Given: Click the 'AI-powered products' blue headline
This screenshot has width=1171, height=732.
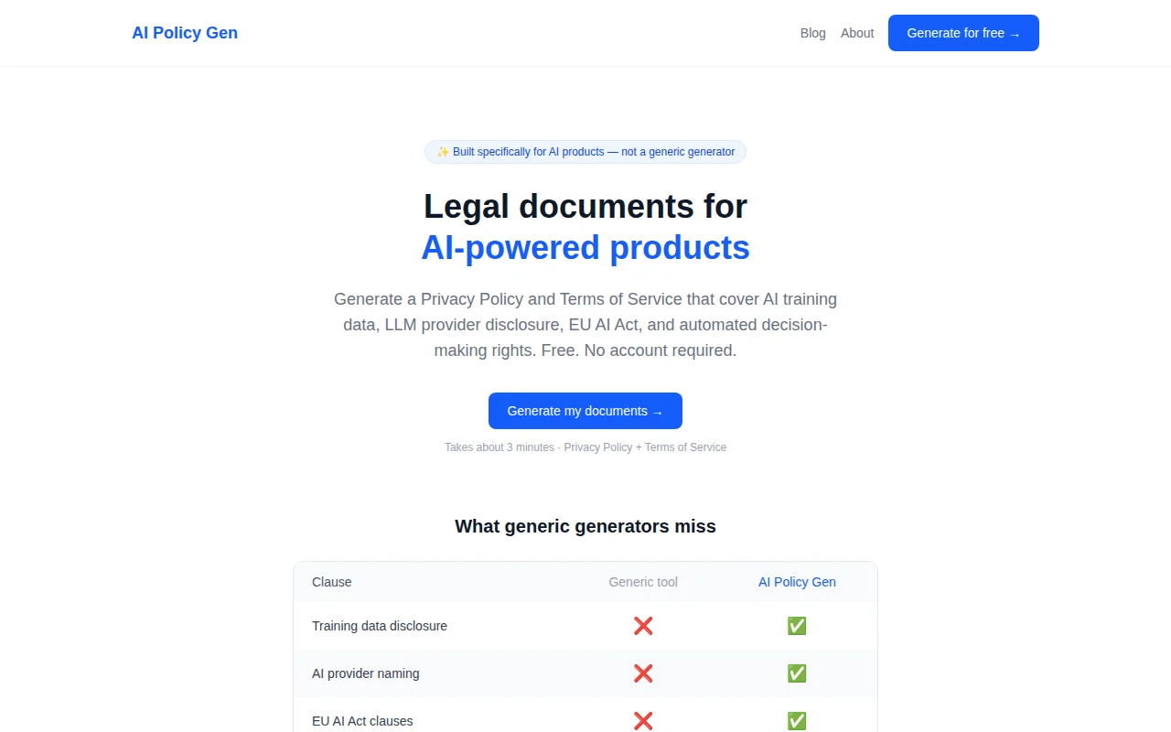Looking at the screenshot, I should 585,248.
